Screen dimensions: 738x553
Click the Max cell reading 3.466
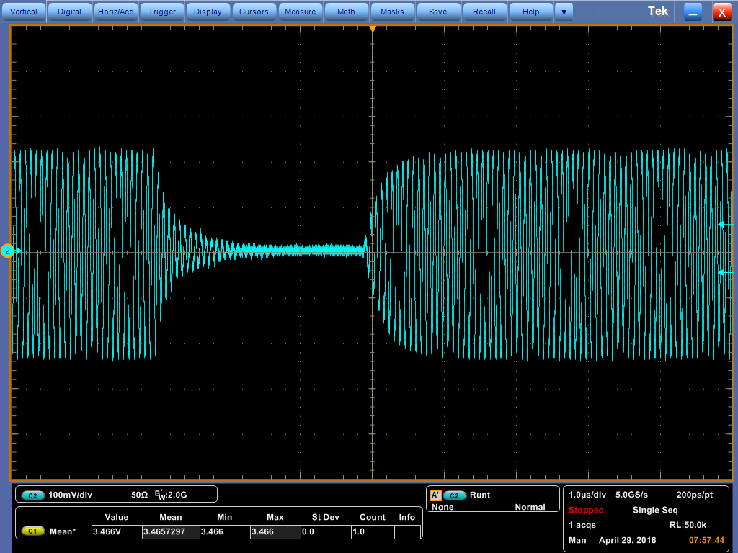point(275,532)
